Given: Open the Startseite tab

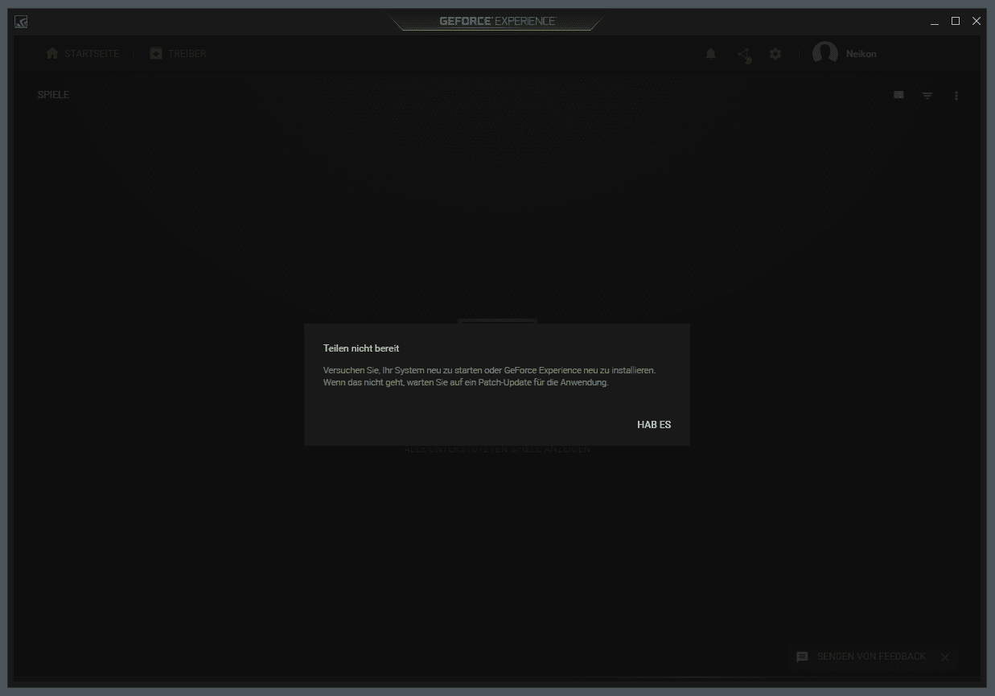Looking at the screenshot, I should (83, 54).
